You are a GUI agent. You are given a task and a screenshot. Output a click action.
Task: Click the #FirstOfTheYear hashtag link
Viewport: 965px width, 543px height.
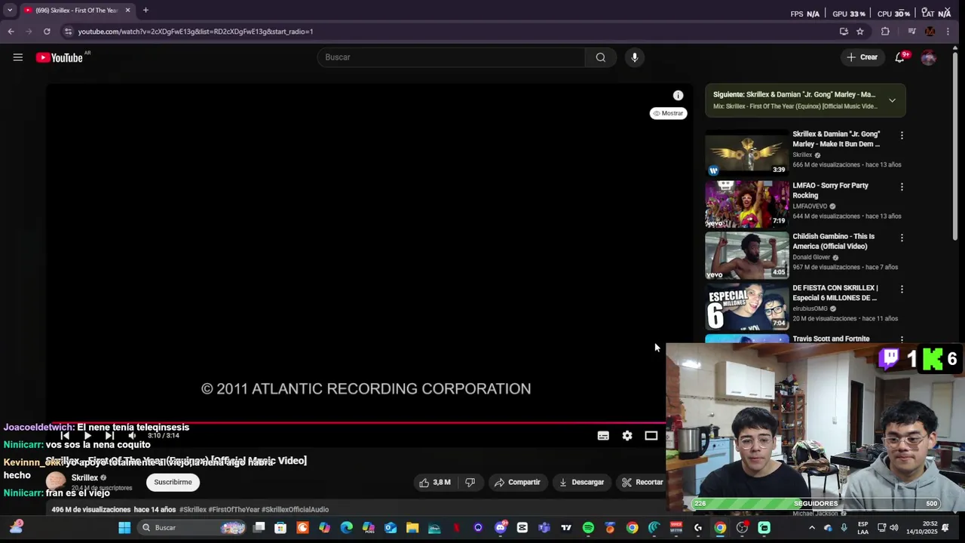point(233,510)
